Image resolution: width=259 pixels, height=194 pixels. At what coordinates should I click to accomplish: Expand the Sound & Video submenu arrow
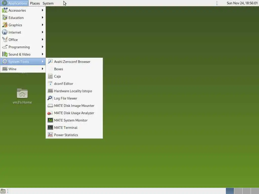(x=42, y=54)
